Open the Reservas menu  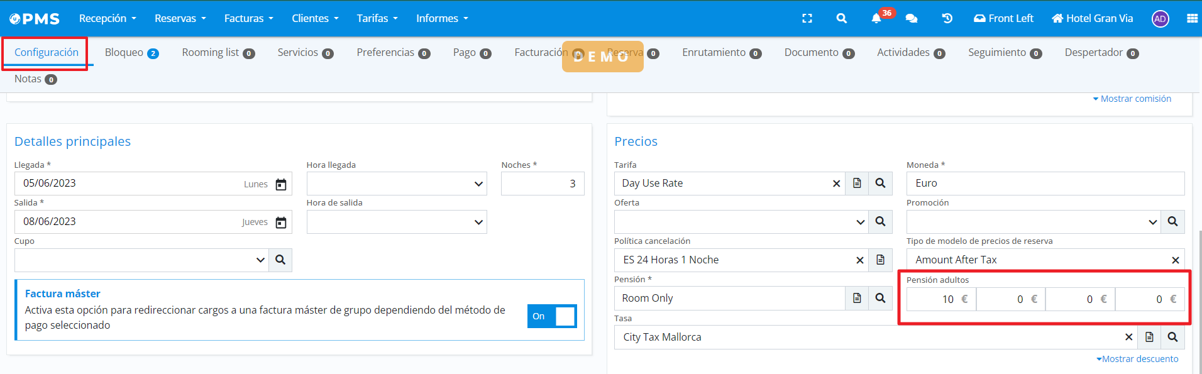point(180,19)
